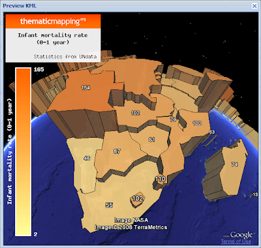Select the small raised region labeled 110
The height and width of the screenshot is (248, 261).
161,179
